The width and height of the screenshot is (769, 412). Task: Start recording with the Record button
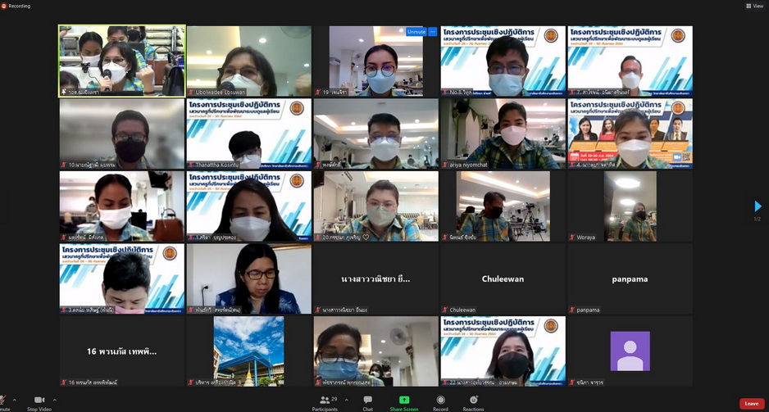tap(440, 403)
